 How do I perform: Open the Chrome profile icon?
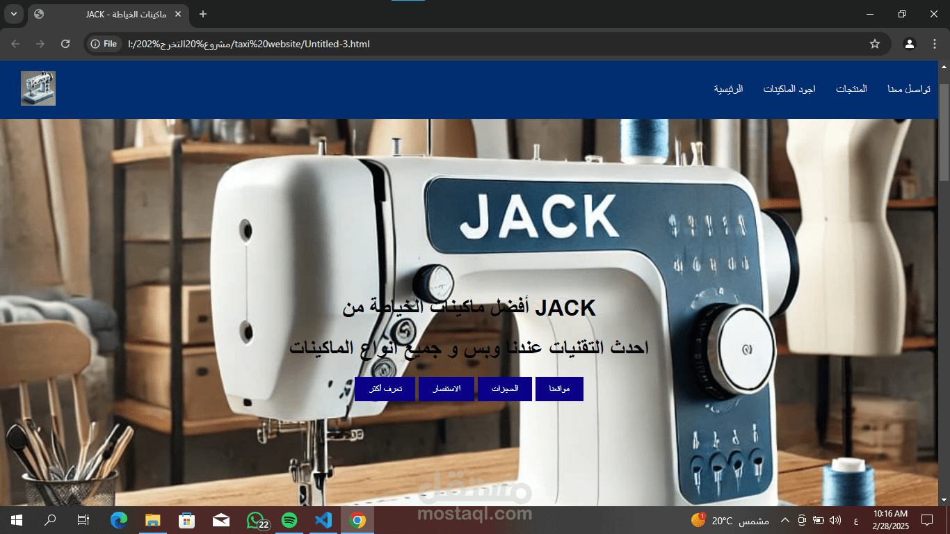coord(910,44)
